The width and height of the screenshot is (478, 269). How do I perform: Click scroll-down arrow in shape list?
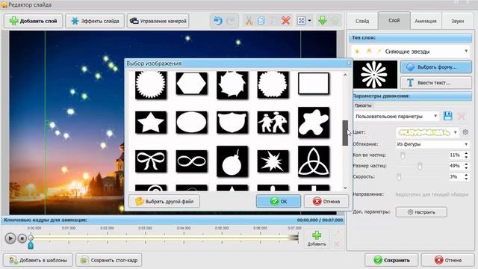345,188
